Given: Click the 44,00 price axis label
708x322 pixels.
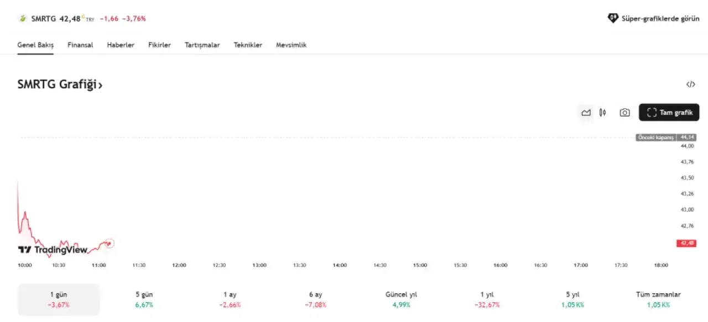Looking at the screenshot, I should click(687, 146).
